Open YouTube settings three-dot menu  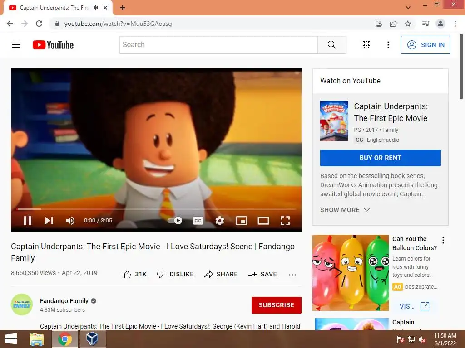388,45
